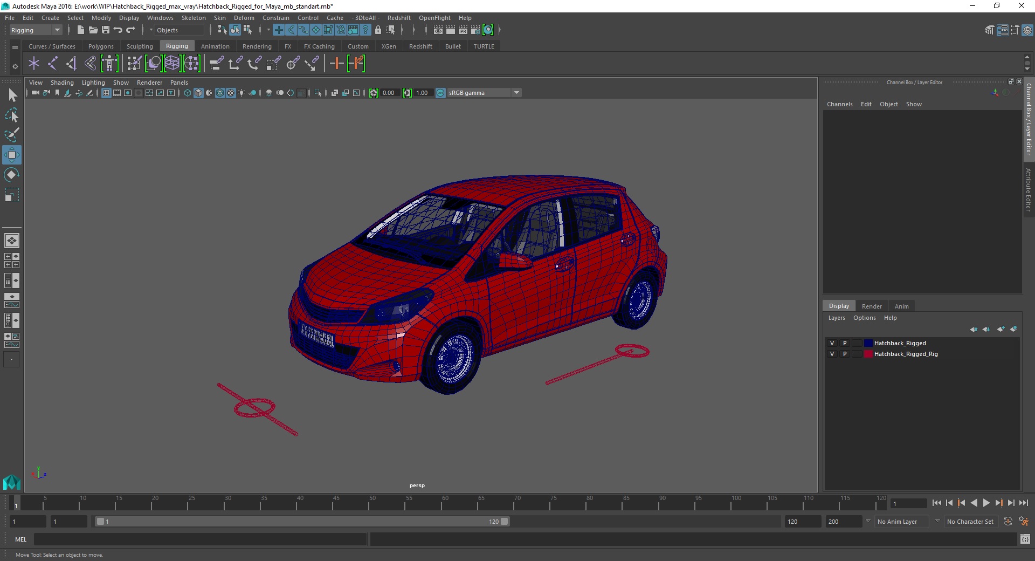
Task: Click the Create new layer icon
Action: click(x=1001, y=329)
